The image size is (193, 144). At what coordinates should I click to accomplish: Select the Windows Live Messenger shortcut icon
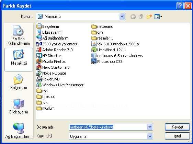[39, 85]
